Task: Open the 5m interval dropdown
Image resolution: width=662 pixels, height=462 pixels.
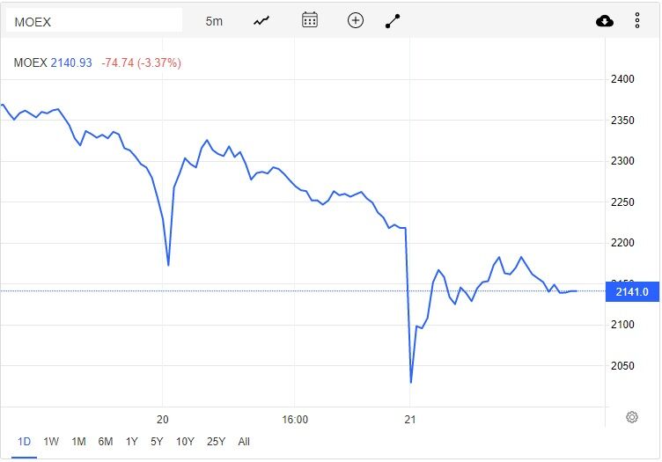Action: click(214, 20)
